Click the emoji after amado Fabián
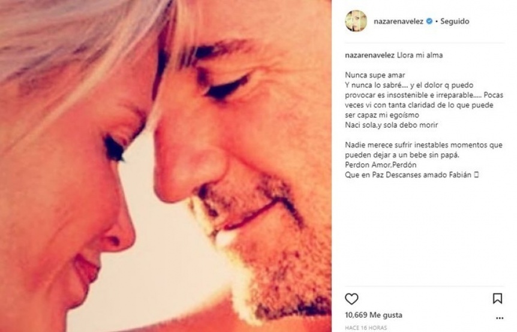 click(476, 175)
